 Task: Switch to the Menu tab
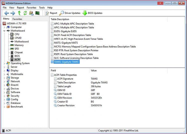click(x=6, y=19)
